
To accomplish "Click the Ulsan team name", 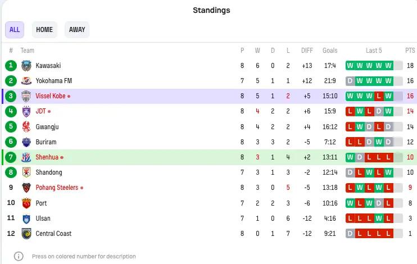I will tap(43, 219).
